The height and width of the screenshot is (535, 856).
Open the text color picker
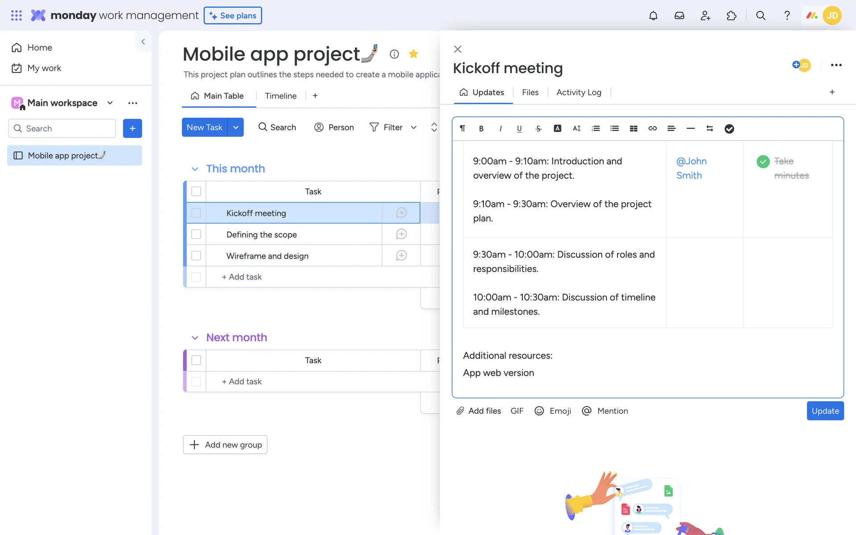[x=557, y=128]
